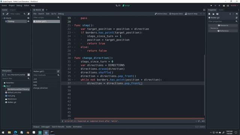Stop the running scene
Screen dimensions: 240x135
pos(219,6)
